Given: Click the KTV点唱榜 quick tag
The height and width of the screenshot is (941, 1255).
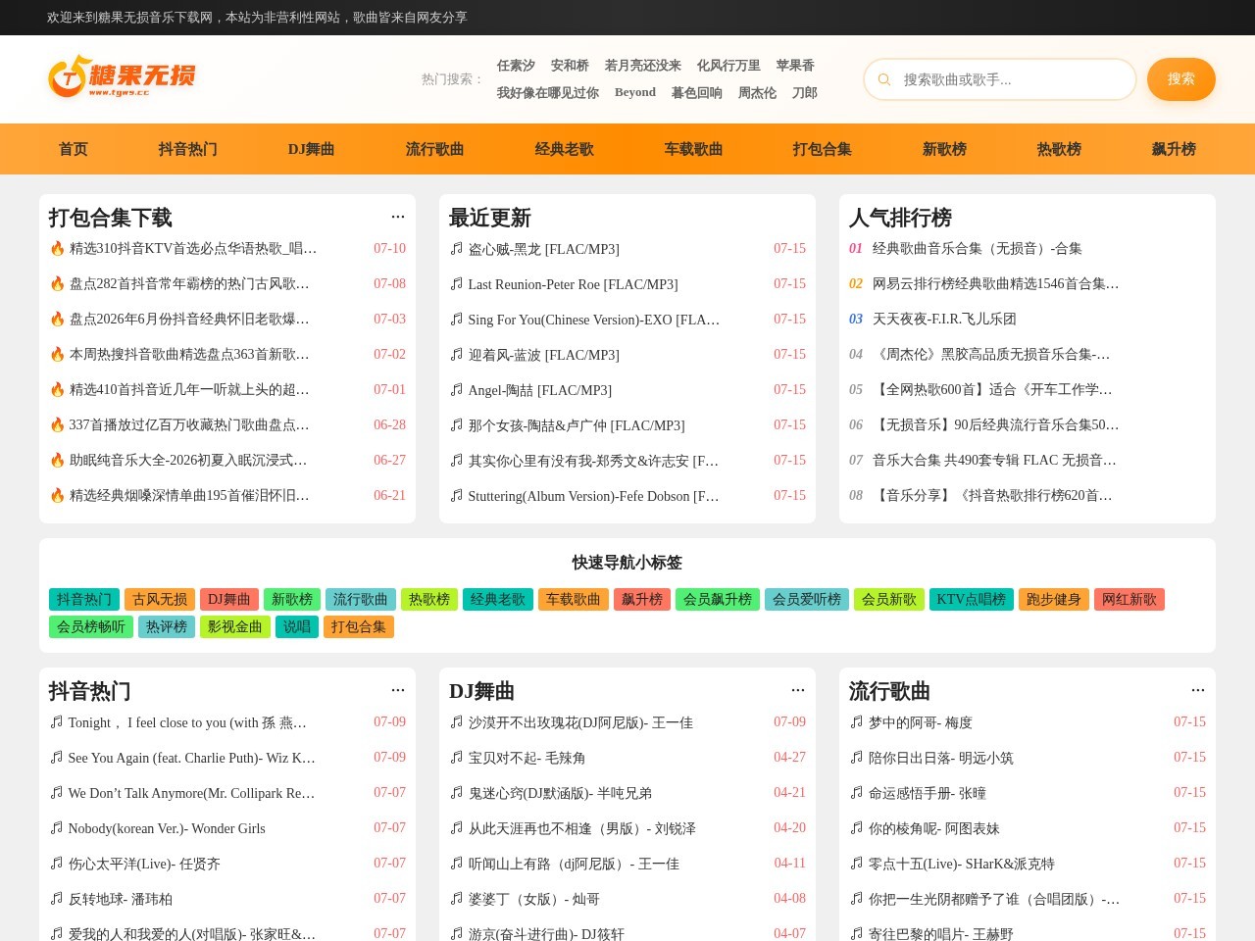Looking at the screenshot, I should [971, 599].
